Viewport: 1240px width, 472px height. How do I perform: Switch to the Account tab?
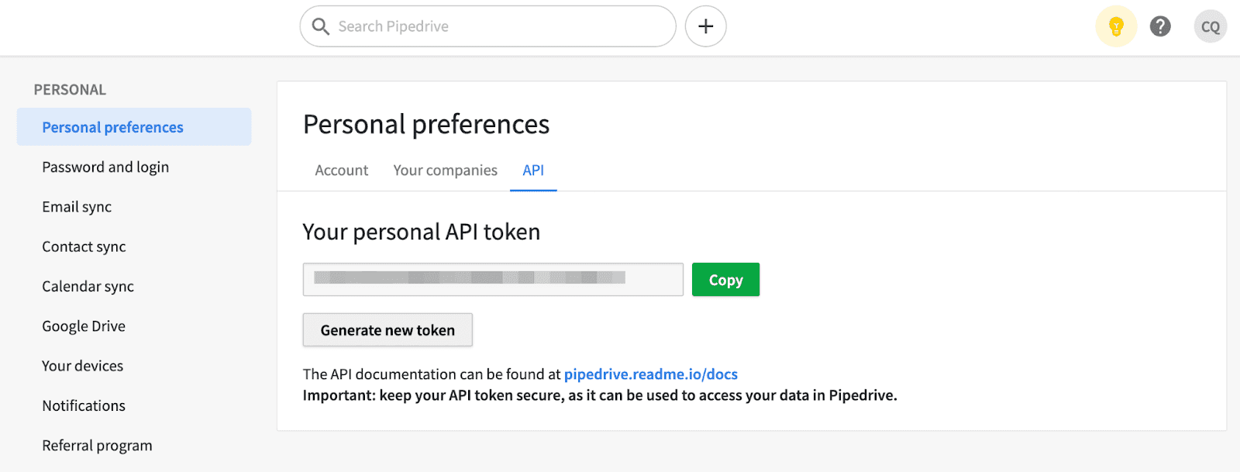(342, 171)
